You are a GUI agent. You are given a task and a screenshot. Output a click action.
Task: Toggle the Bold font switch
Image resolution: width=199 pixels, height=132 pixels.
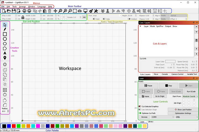click(x=94, y=19)
